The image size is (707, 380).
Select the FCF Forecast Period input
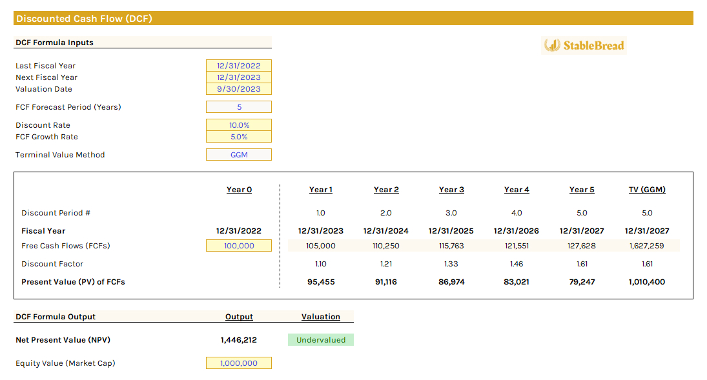(x=238, y=106)
